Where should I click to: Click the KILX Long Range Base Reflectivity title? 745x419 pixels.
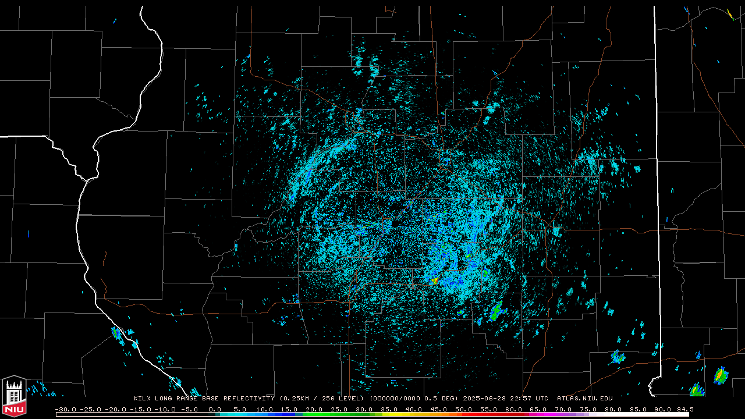[204, 399]
